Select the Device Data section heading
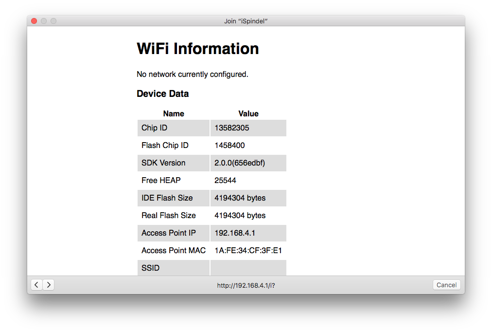492x333 pixels. tap(162, 93)
